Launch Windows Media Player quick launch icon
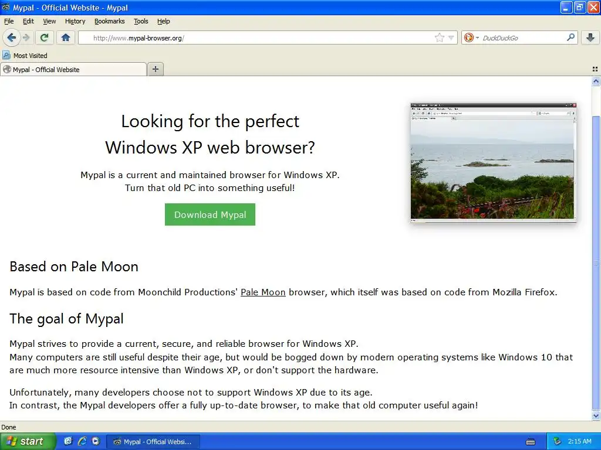The width and height of the screenshot is (601, 450). 96,441
